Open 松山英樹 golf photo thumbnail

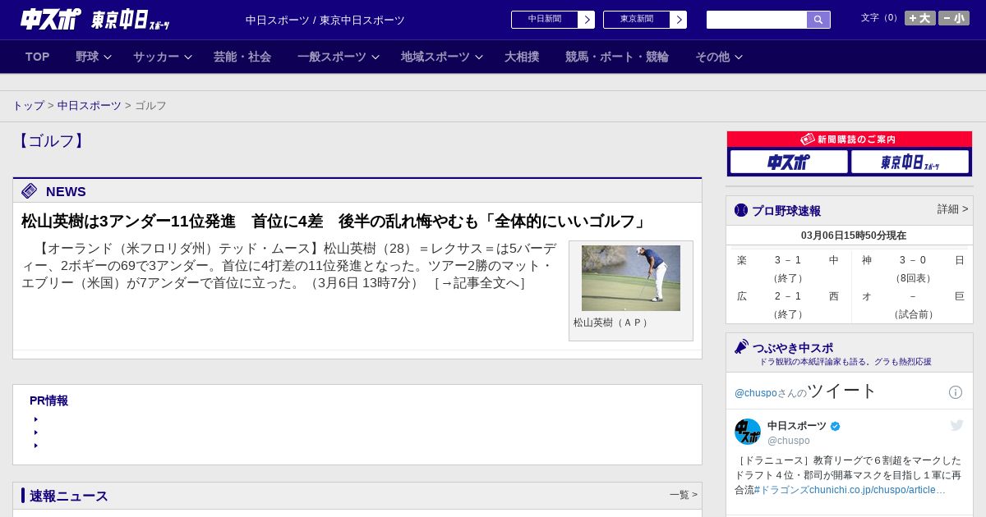click(631, 278)
